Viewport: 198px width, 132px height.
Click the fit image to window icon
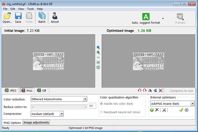click(x=98, y=62)
